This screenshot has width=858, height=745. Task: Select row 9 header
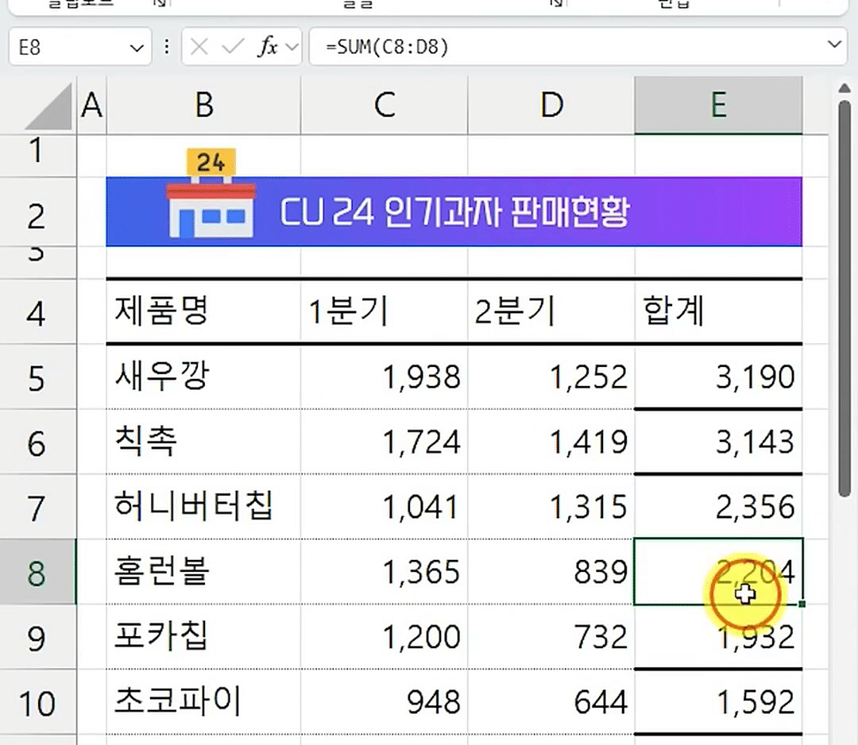tap(37, 637)
